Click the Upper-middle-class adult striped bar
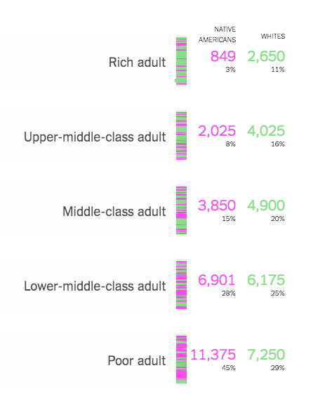 point(181,136)
